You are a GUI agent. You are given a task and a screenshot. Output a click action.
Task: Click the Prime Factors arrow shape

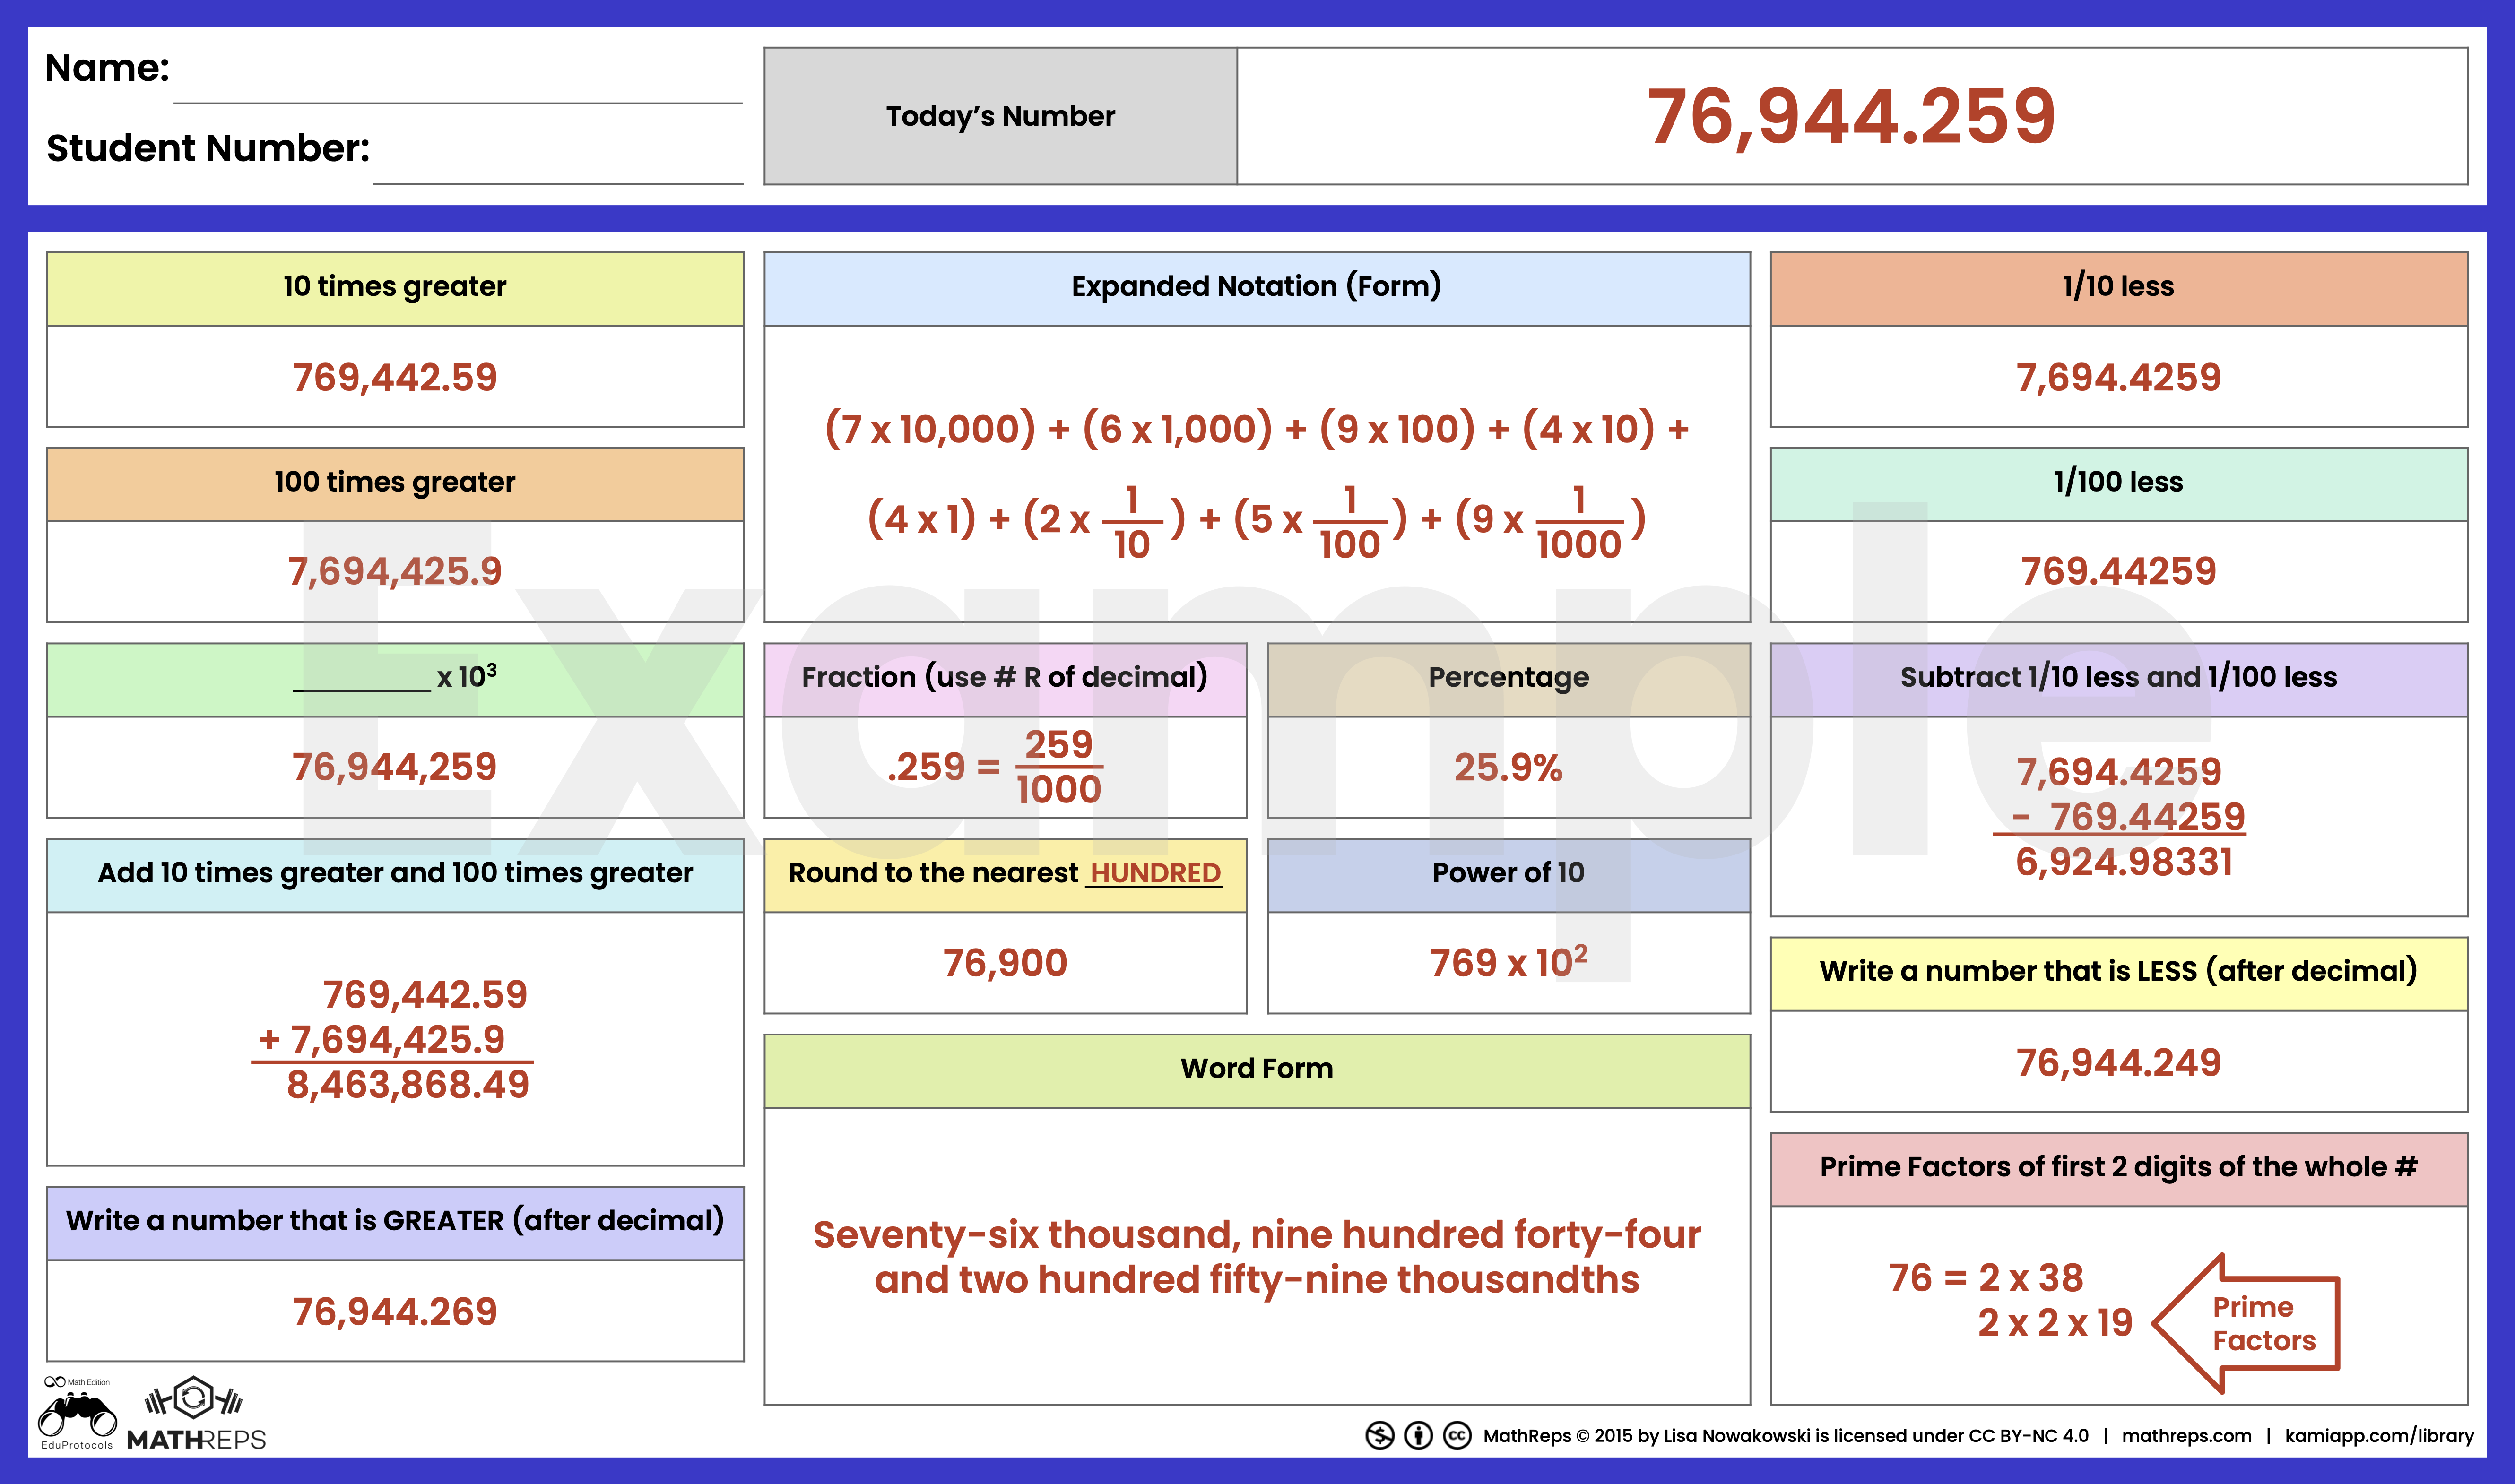2246,1323
